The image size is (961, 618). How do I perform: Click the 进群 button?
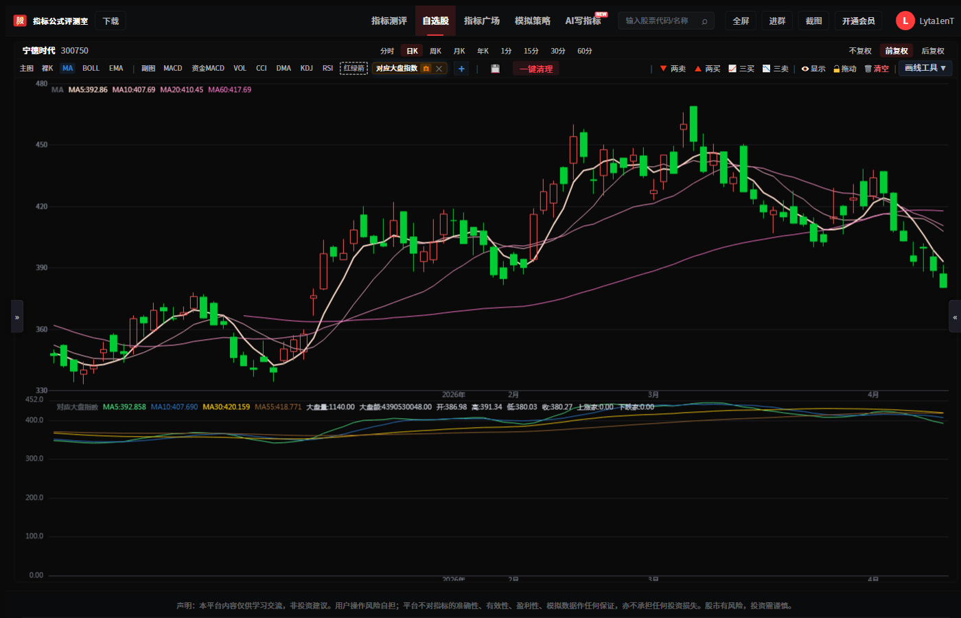(777, 21)
